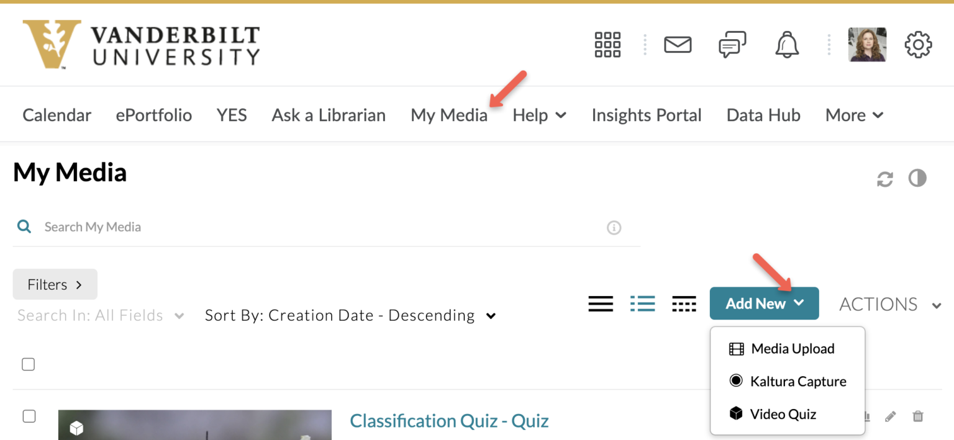Edit the Classification Quiz with the pencil icon
The image size is (954, 440).
[x=891, y=416]
